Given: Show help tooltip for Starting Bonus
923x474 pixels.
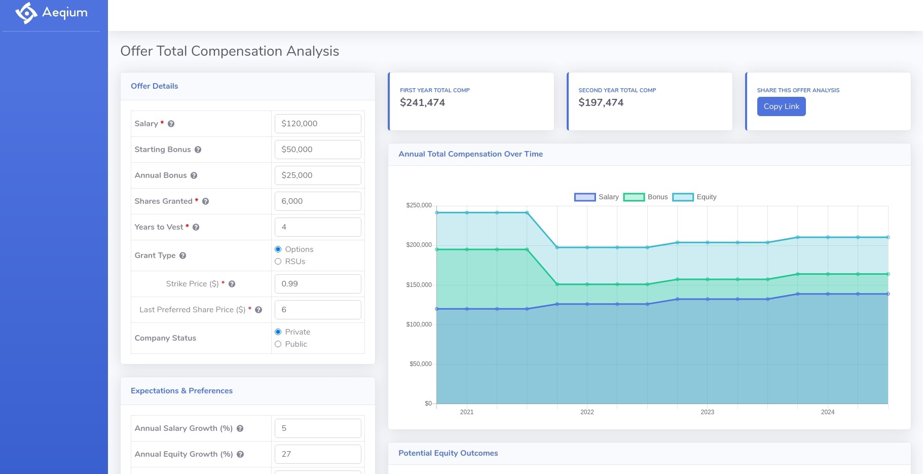Looking at the screenshot, I should tap(198, 150).
